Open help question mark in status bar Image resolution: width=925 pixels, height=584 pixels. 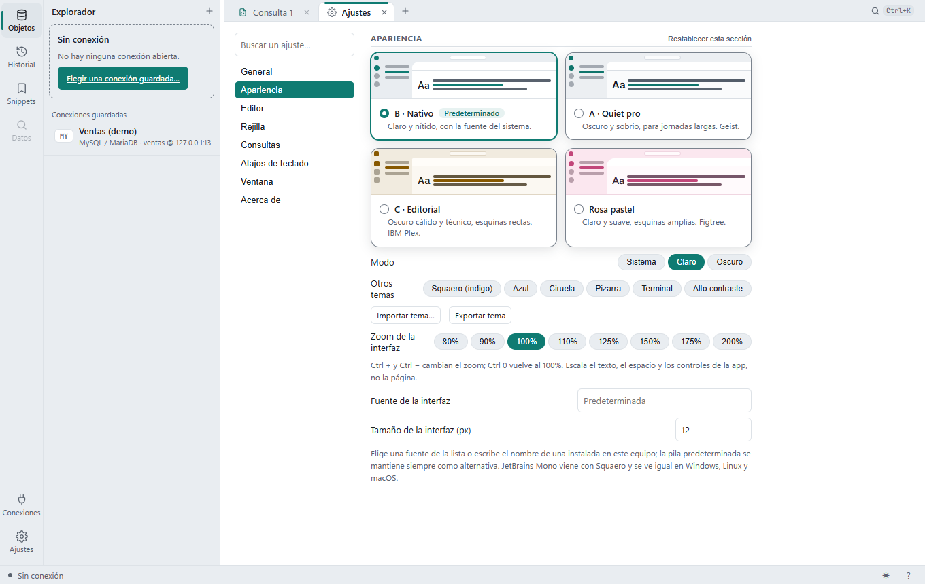[x=908, y=575]
